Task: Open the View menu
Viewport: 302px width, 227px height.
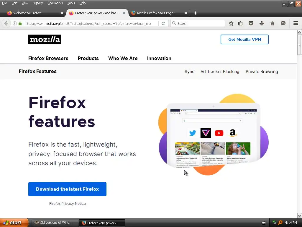Action: pos(25,3)
